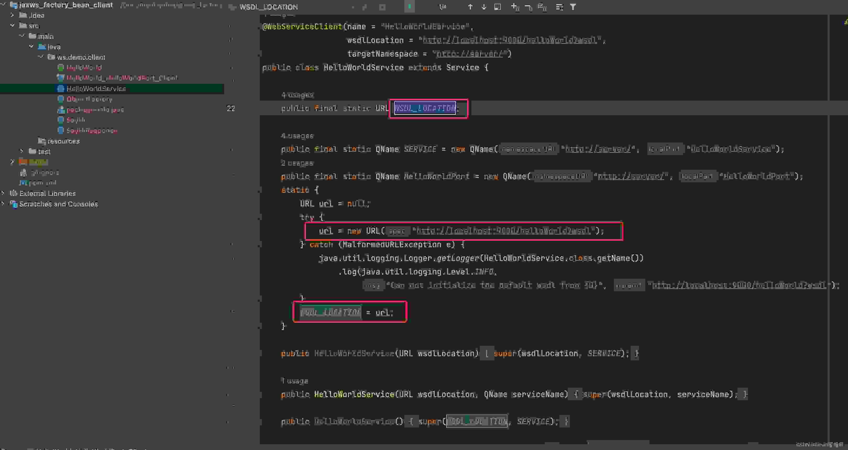This screenshot has width=848, height=450.
Task: Collapse the main folder
Action: [22, 36]
